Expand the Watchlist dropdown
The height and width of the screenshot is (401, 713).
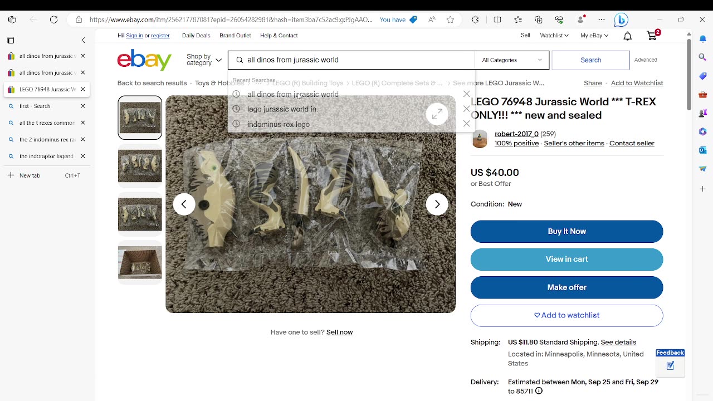pos(554,36)
